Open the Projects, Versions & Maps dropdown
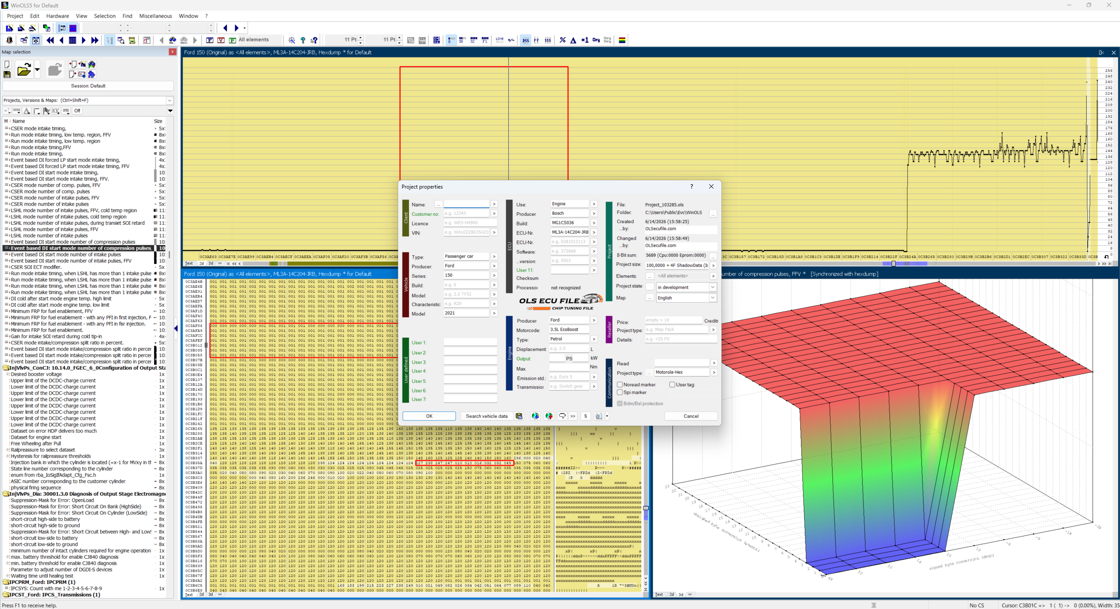 pos(170,101)
